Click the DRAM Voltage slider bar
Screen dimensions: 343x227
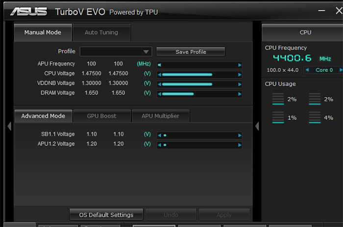tap(178, 94)
